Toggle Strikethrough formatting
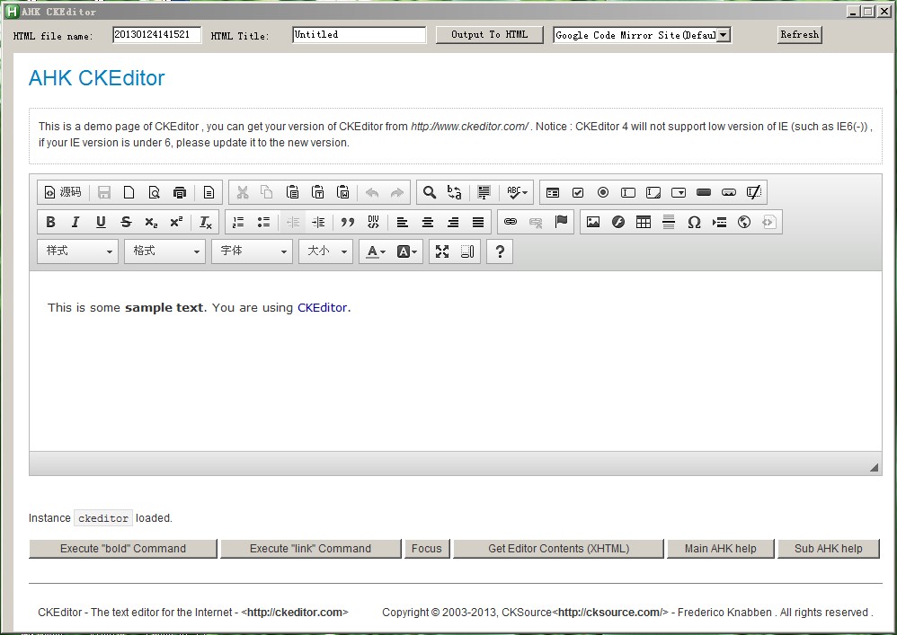 [x=126, y=223]
